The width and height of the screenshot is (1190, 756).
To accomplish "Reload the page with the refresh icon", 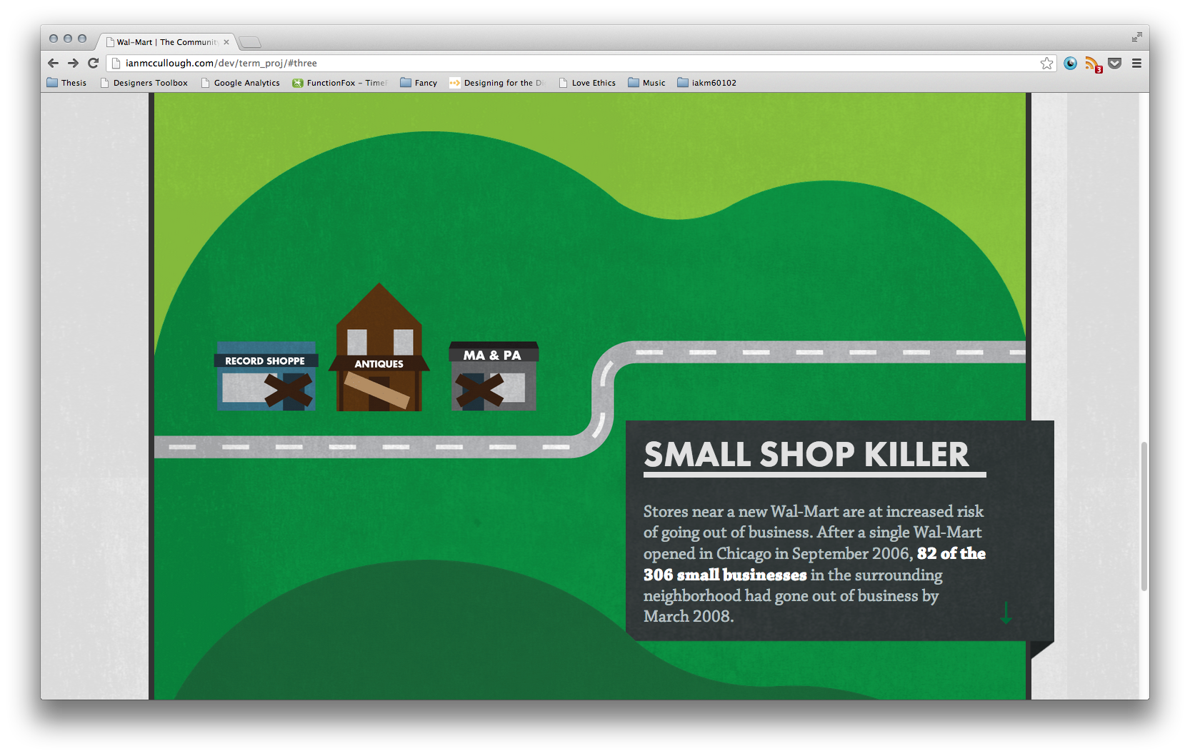I will coord(93,63).
